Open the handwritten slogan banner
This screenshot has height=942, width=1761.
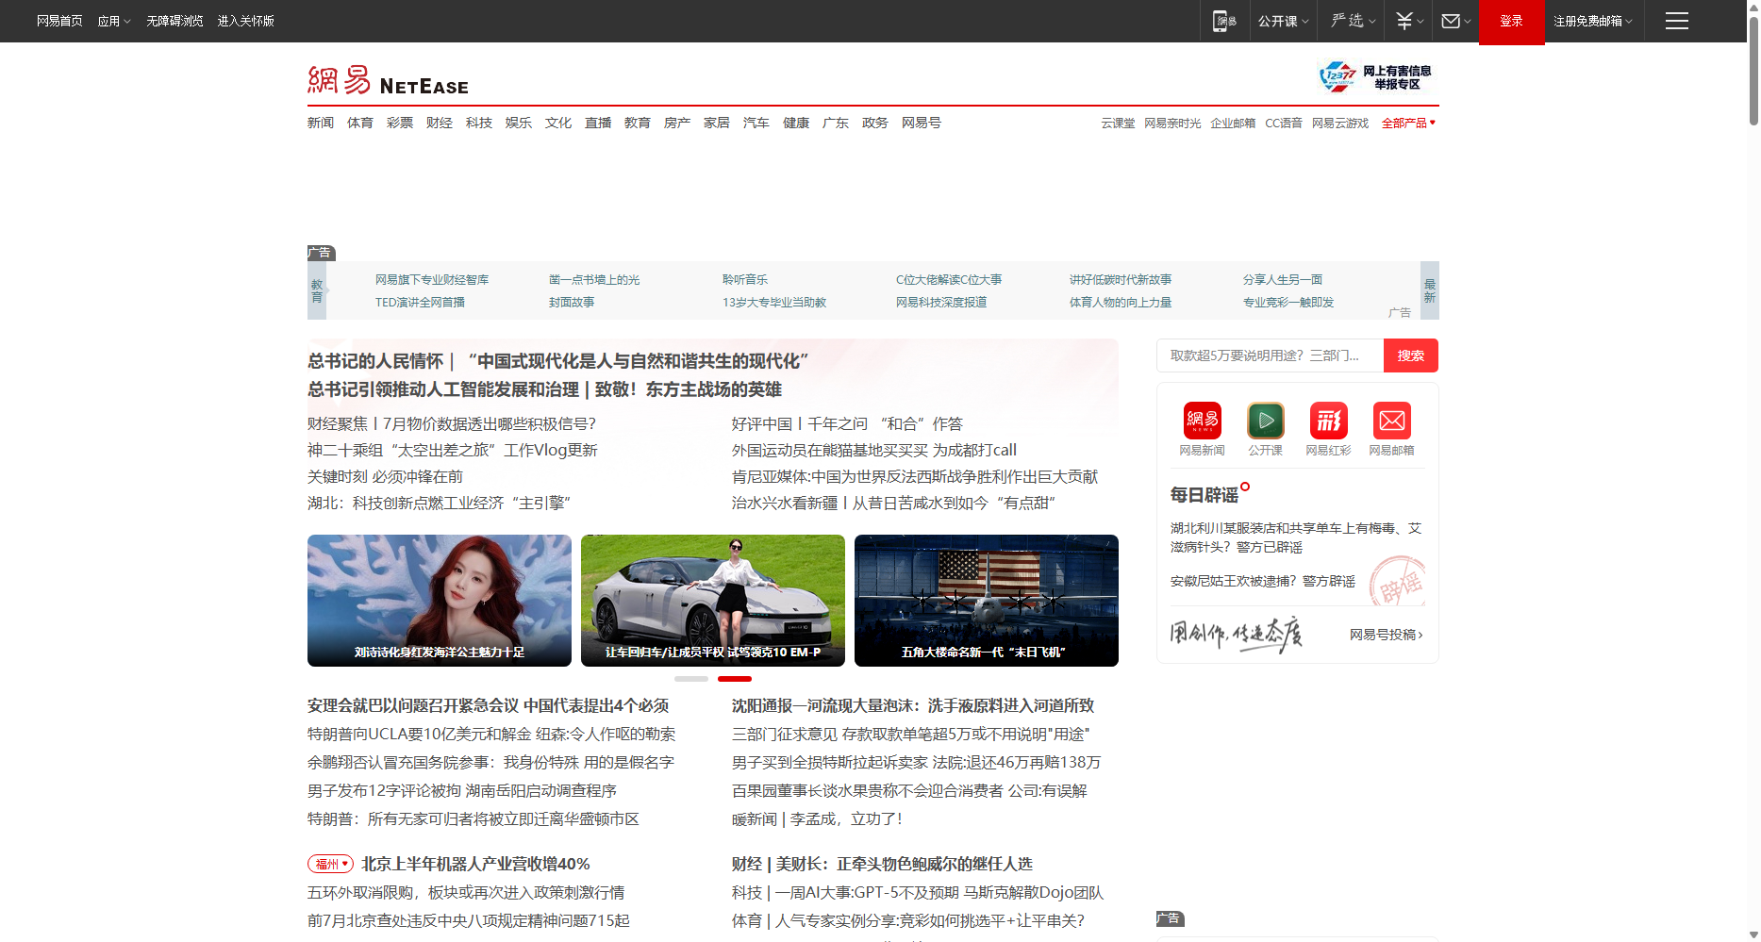pyautogui.click(x=1236, y=634)
